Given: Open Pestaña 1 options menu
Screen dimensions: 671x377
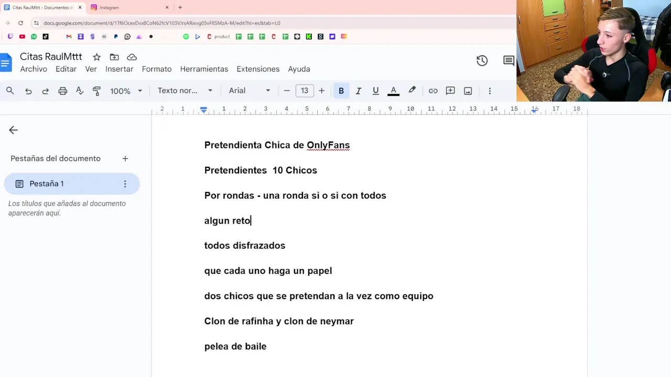Looking at the screenshot, I should (x=125, y=184).
